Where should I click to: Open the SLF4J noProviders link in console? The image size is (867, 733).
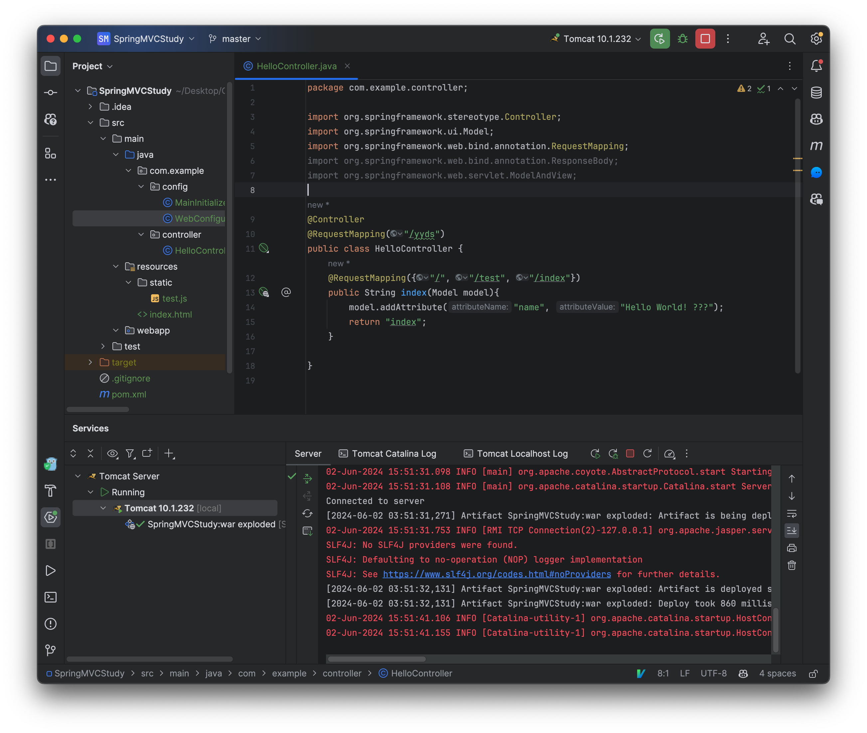pos(497,574)
